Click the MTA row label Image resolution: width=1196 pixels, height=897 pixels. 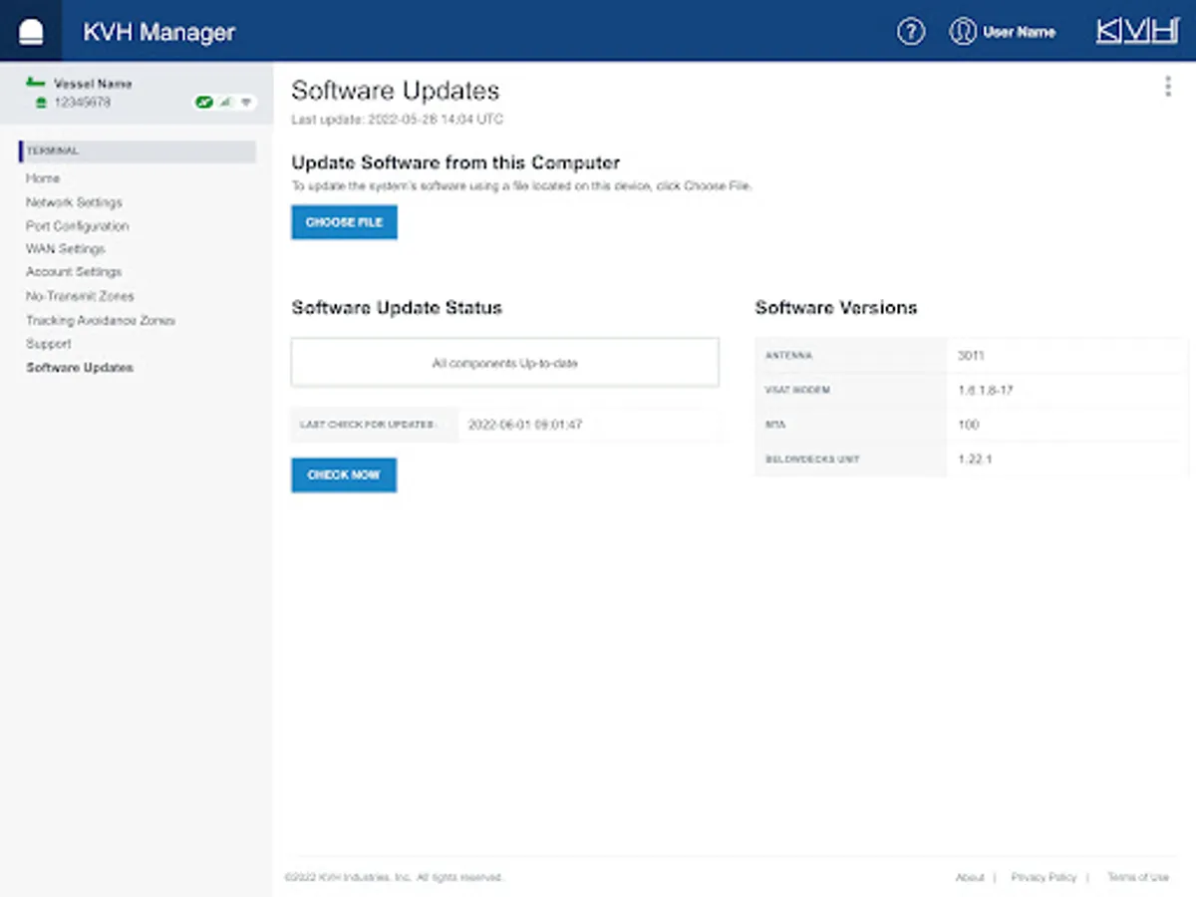(775, 425)
